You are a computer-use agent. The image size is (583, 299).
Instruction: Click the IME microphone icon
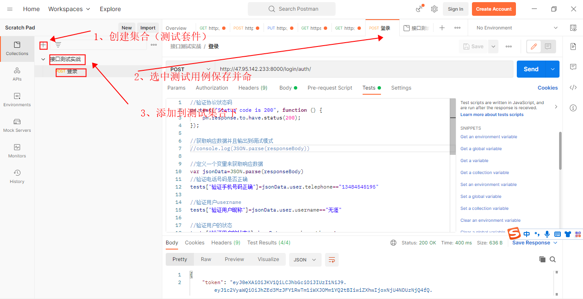click(547, 234)
